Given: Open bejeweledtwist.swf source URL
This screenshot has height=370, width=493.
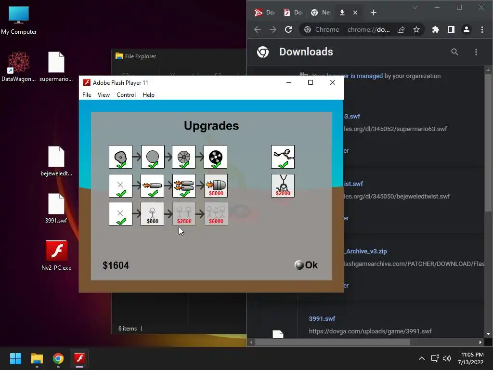Looking at the screenshot, I should tap(397, 197).
